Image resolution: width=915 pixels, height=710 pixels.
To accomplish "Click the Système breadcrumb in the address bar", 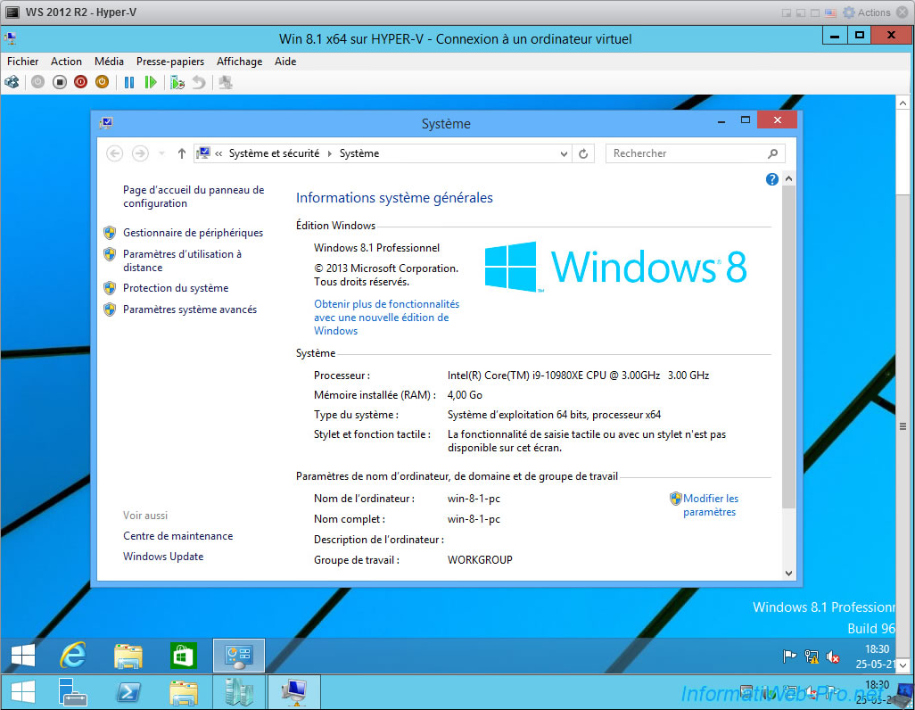I will [359, 153].
